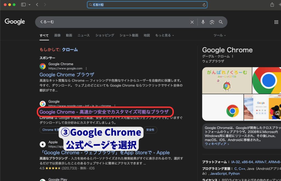Open the ニュース tab
This screenshot has height=181, width=281.
coord(83,35)
